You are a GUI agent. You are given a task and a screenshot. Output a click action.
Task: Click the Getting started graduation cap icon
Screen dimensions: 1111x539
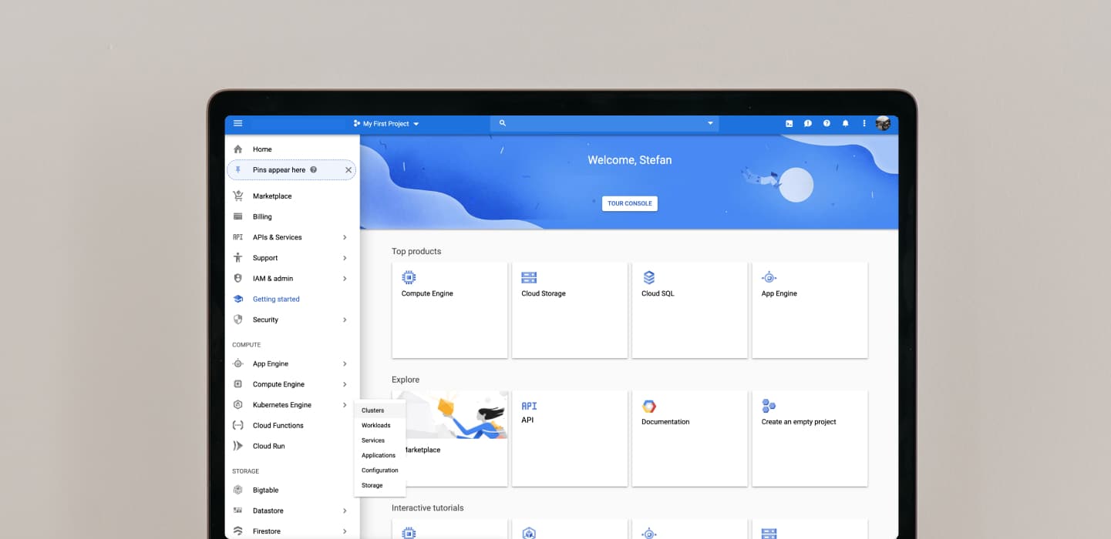[x=238, y=299]
